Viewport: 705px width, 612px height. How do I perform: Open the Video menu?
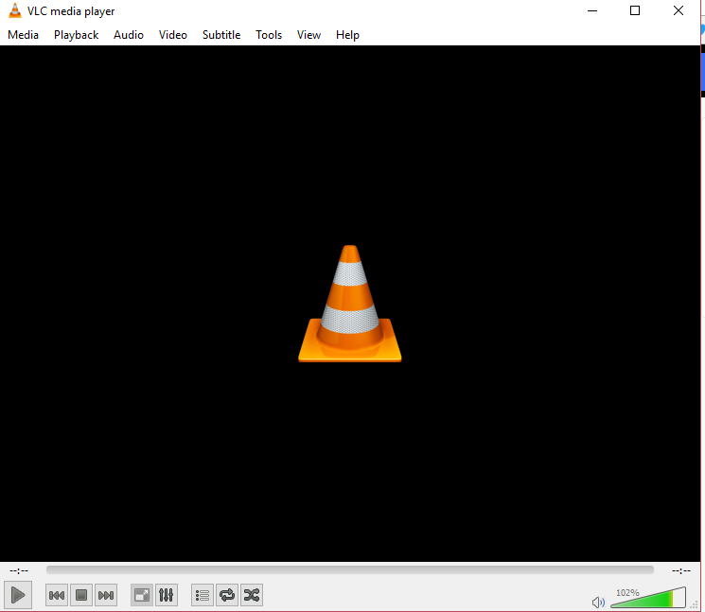(172, 35)
